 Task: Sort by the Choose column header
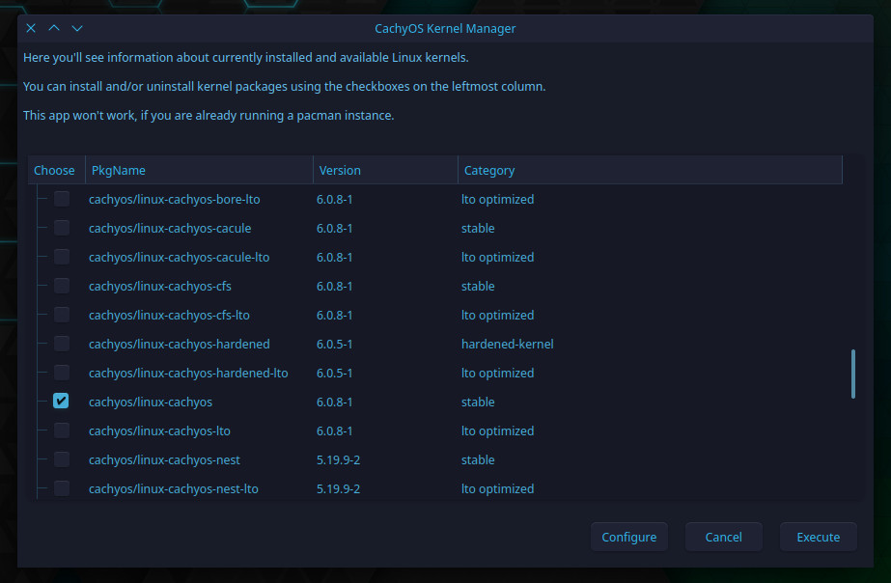tap(56, 170)
